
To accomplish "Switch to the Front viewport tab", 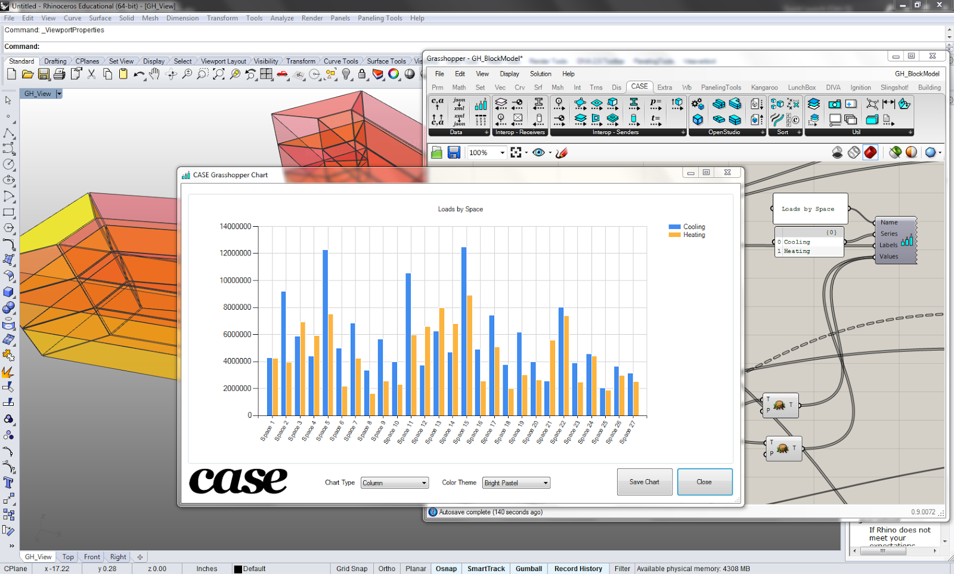I will point(92,557).
